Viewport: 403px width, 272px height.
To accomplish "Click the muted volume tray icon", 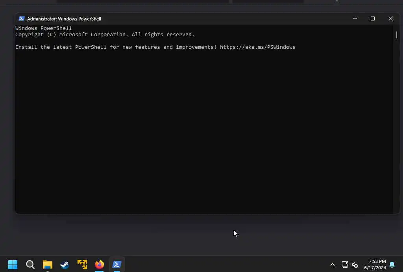I will click(355, 265).
